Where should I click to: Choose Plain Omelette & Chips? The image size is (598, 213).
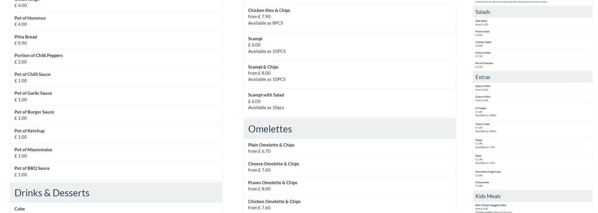pos(271,145)
